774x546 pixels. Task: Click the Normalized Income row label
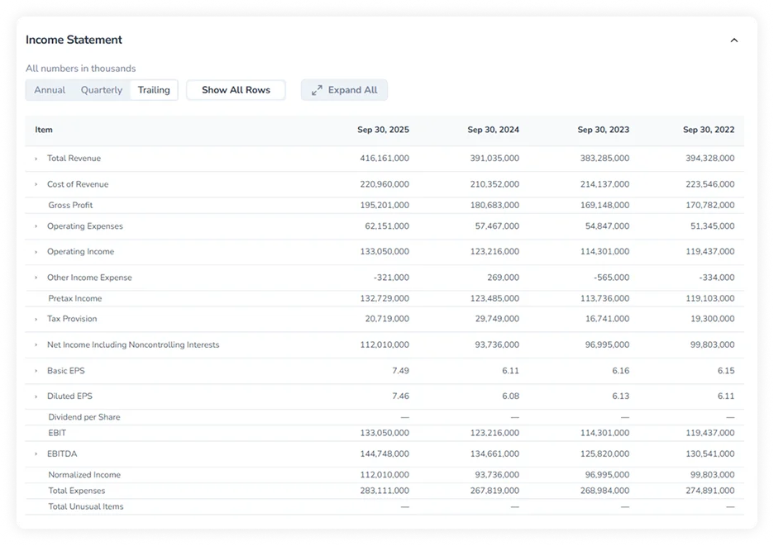[84, 475]
